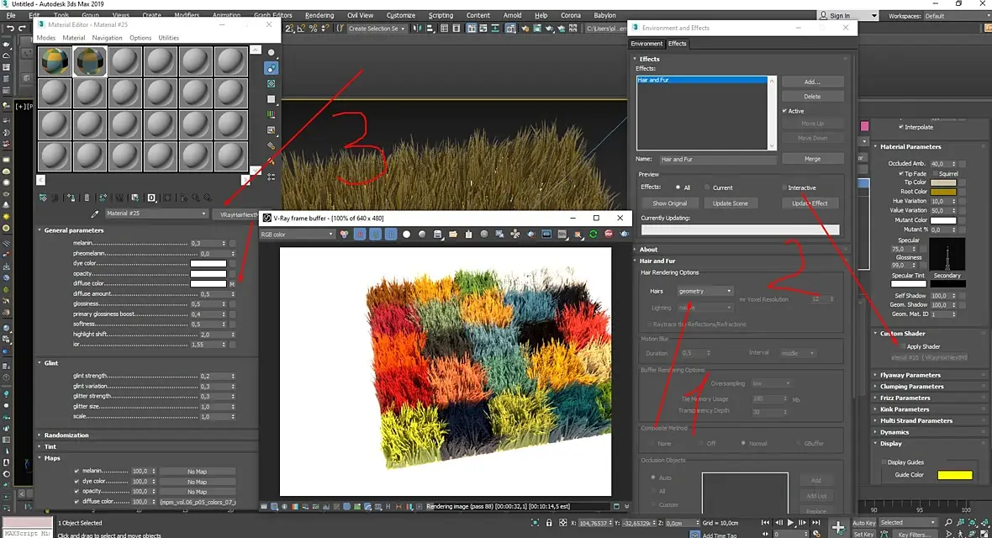Switch to the Environment tab
Viewport: 992px width, 538px height.
coord(646,44)
